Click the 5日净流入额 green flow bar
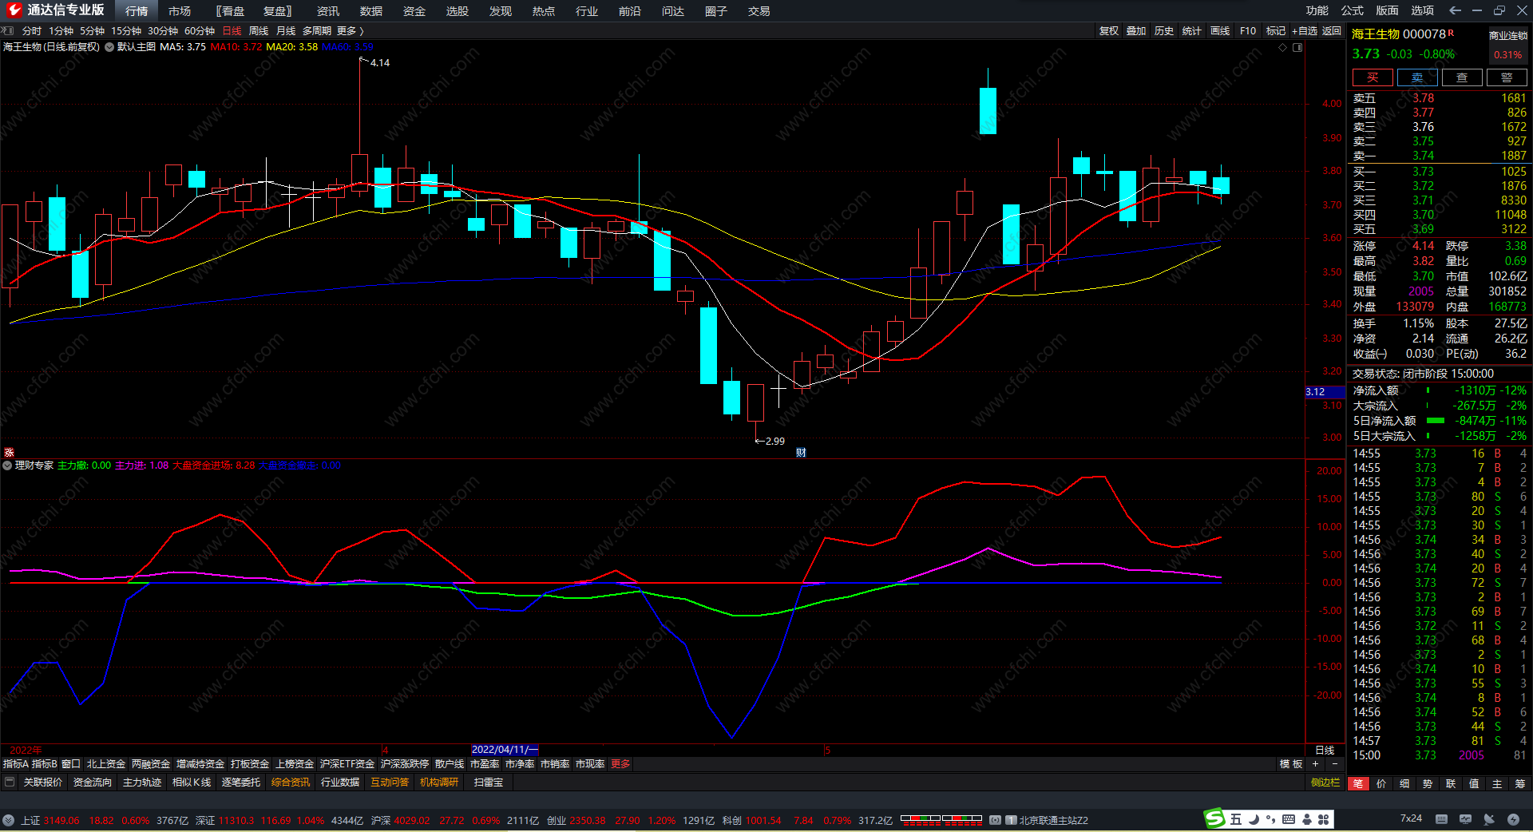 click(x=1436, y=421)
